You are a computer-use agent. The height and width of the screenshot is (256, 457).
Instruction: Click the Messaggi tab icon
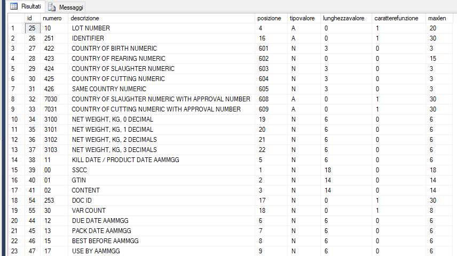[x=51, y=7]
